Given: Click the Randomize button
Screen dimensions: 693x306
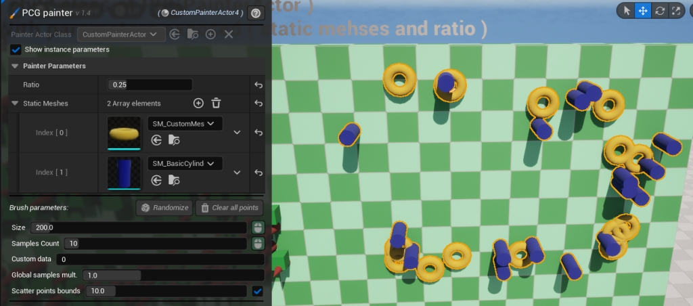Looking at the screenshot, I should pos(164,208).
